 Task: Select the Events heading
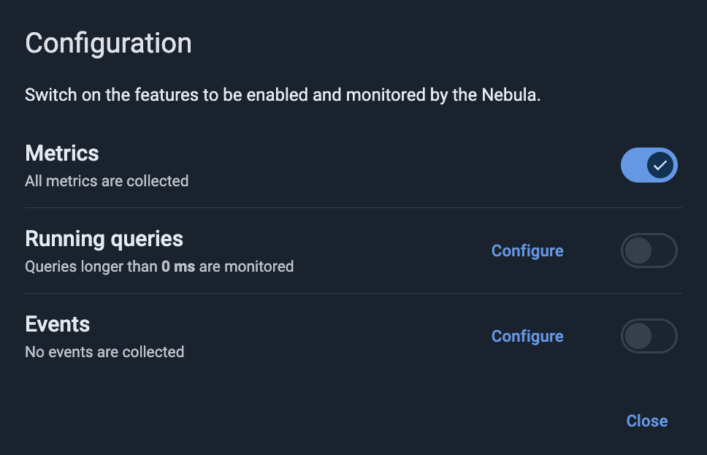[x=58, y=324]
